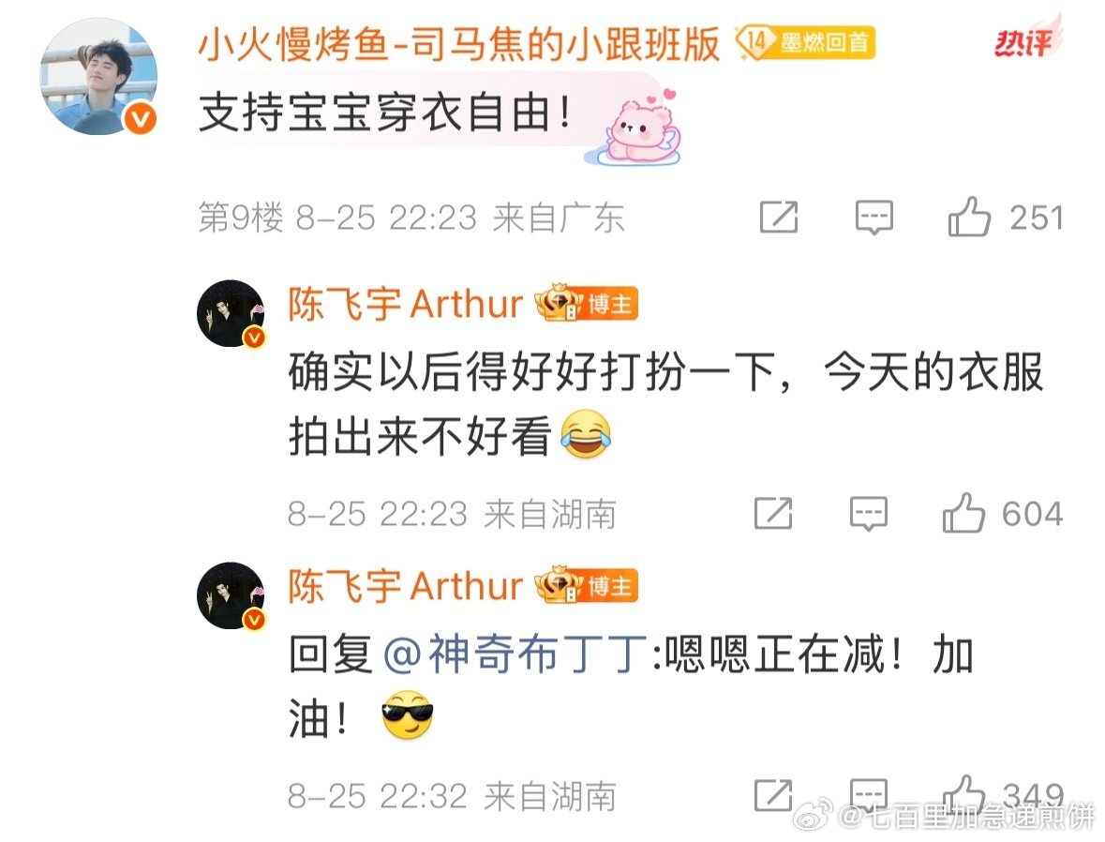Viewport: 1105px width, 842px height.
Task: Open @神奇布丁丁 mention link
Action: pyautogui.click(x=515, y=654)
